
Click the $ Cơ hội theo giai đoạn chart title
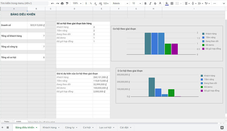(130, 71)
